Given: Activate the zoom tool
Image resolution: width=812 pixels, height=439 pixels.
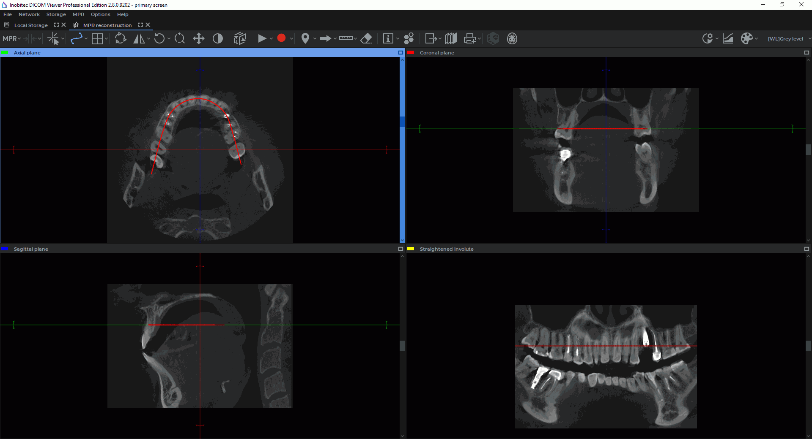Looking at the screenshot, I should coord(180,39).
